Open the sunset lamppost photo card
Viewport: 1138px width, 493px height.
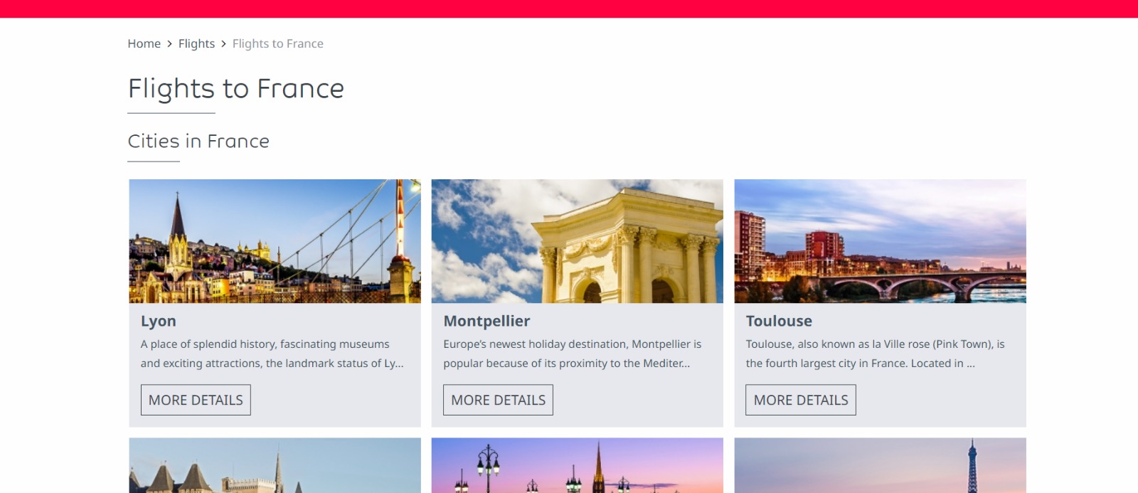coord(578,465)
